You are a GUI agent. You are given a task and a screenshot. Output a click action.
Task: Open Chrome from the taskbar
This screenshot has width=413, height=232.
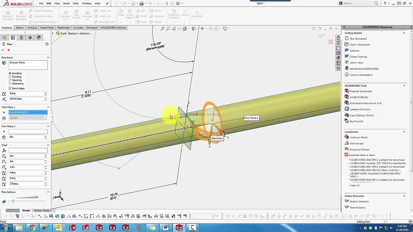(32, 228)
